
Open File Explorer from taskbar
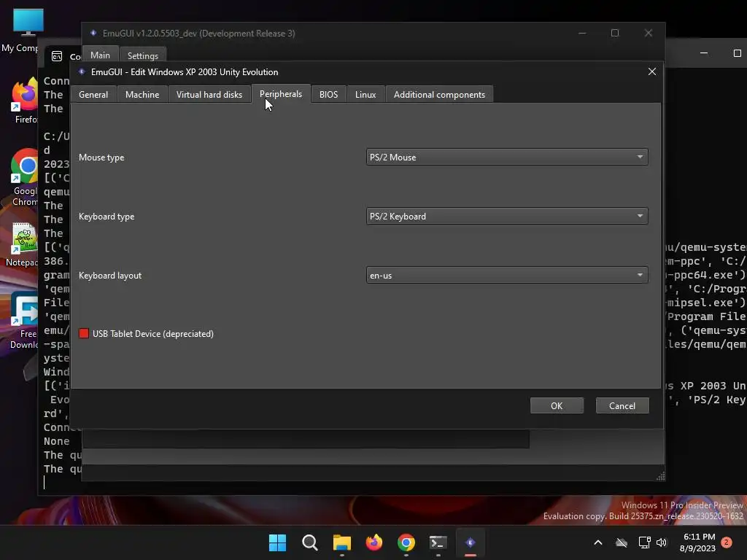(x=341, y=542)
